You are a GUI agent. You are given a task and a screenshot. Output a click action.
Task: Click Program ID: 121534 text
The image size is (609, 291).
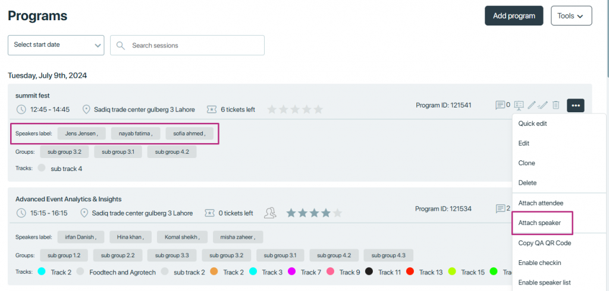tap(444, 208)
